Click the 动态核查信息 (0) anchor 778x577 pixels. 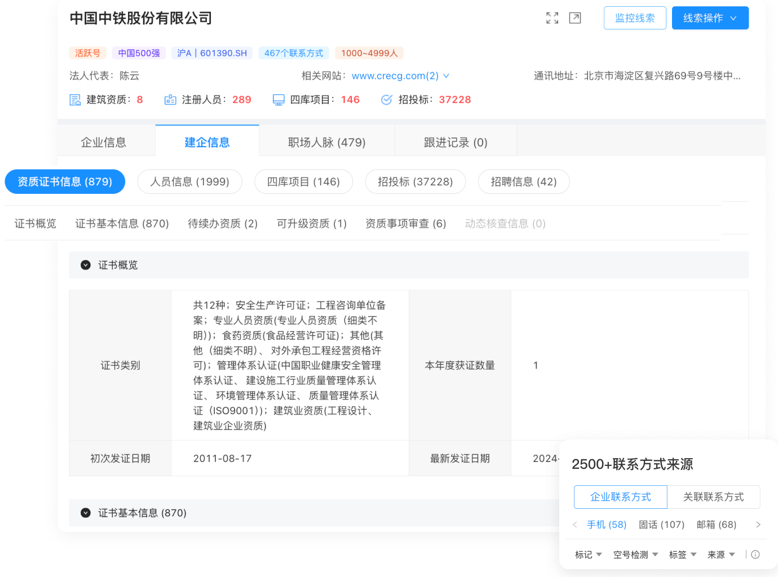click(505, 224)
